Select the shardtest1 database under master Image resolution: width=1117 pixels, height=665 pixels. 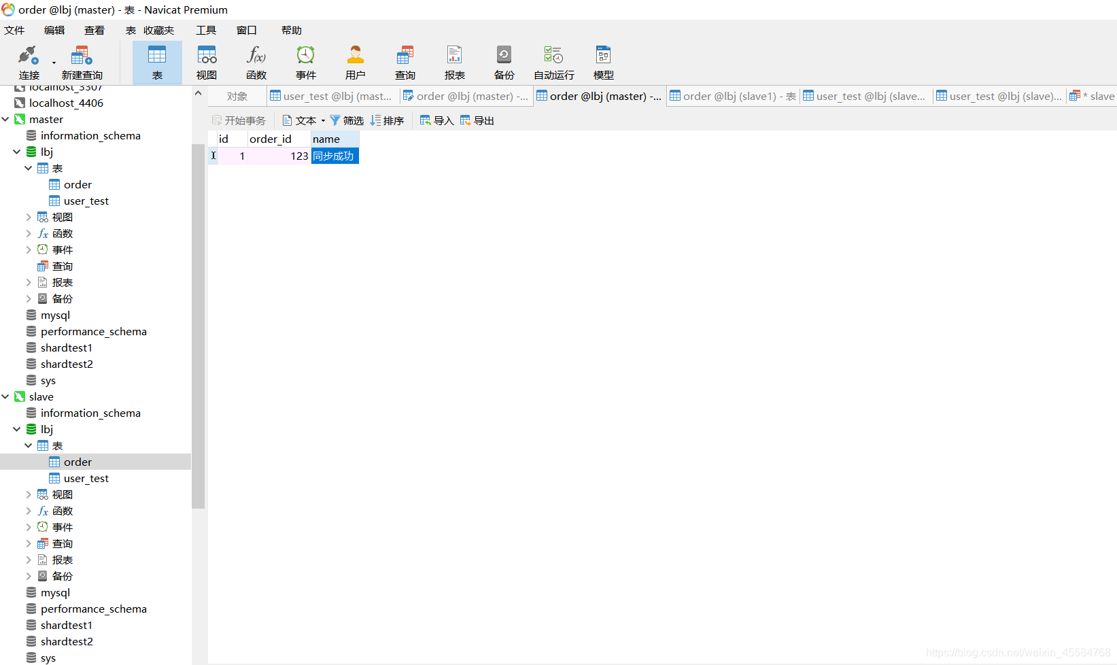pos(67,347)
